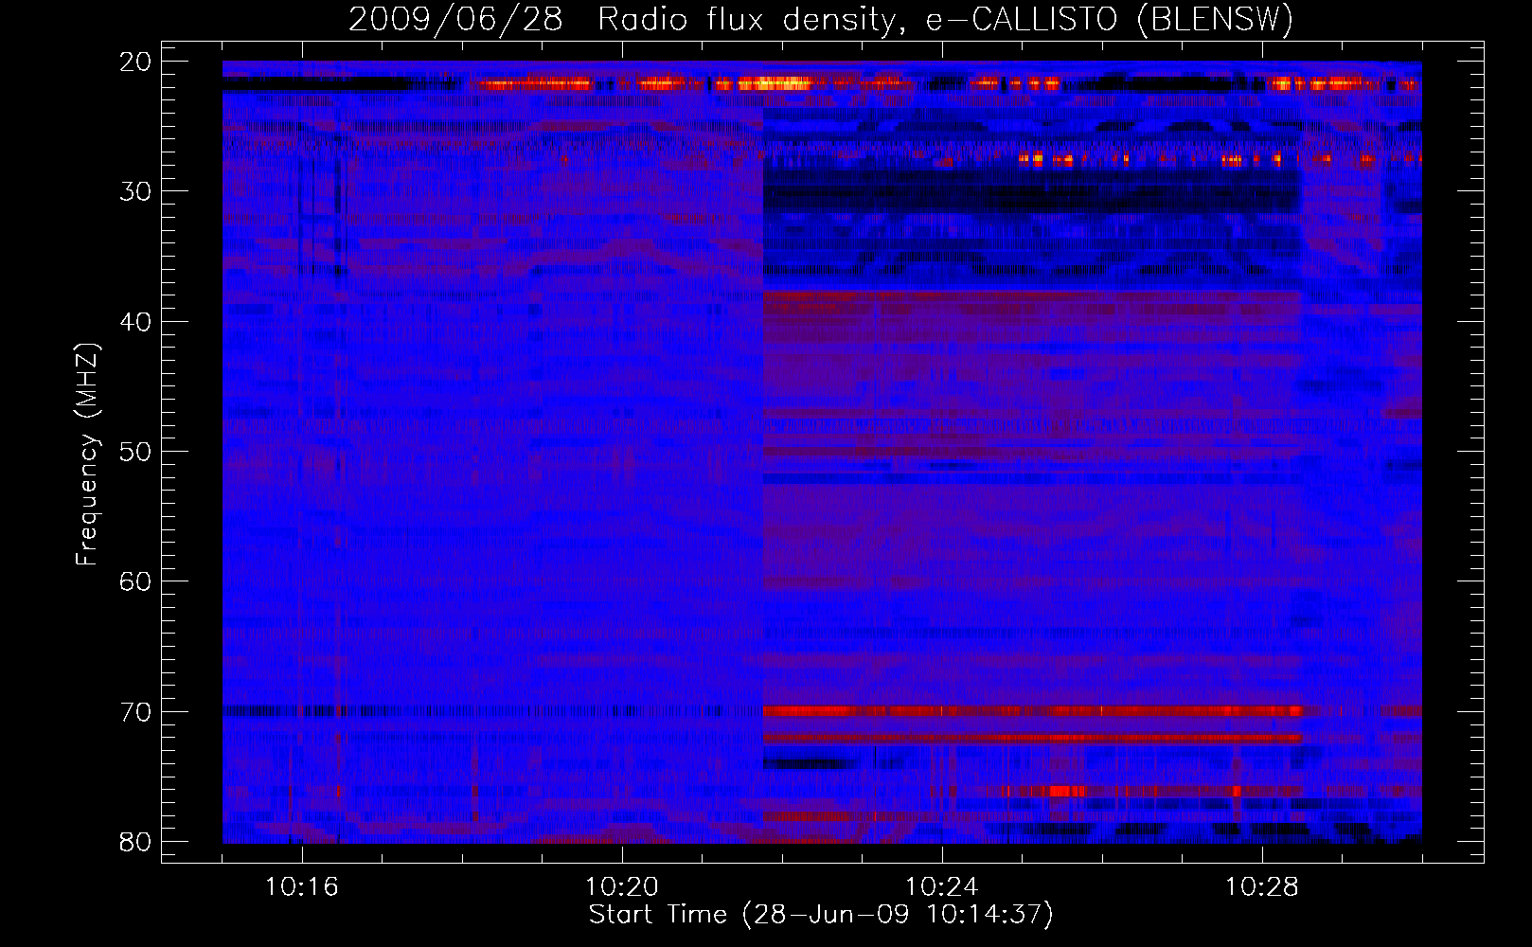
Task: Click the plot title '2009/06/28 Radio flux density, e-CALLISTO (BLENSW)'
Action: tap(821, 19)
